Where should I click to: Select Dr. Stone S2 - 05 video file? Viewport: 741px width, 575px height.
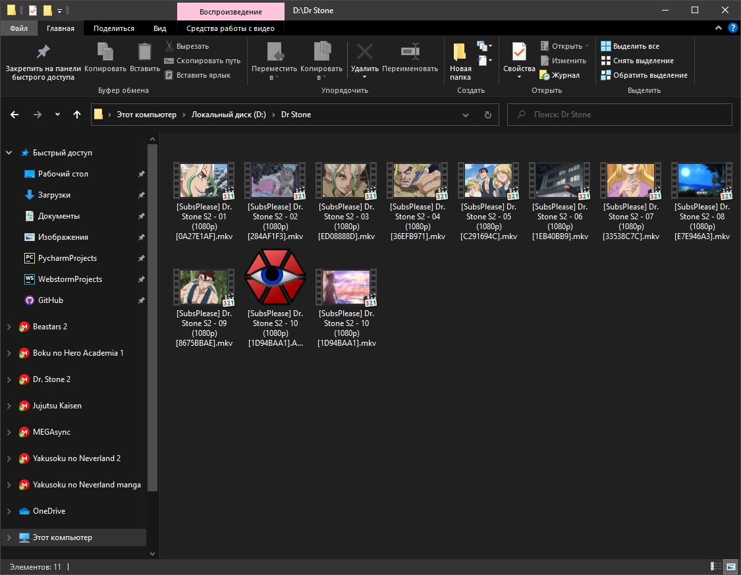pos(489,202)
